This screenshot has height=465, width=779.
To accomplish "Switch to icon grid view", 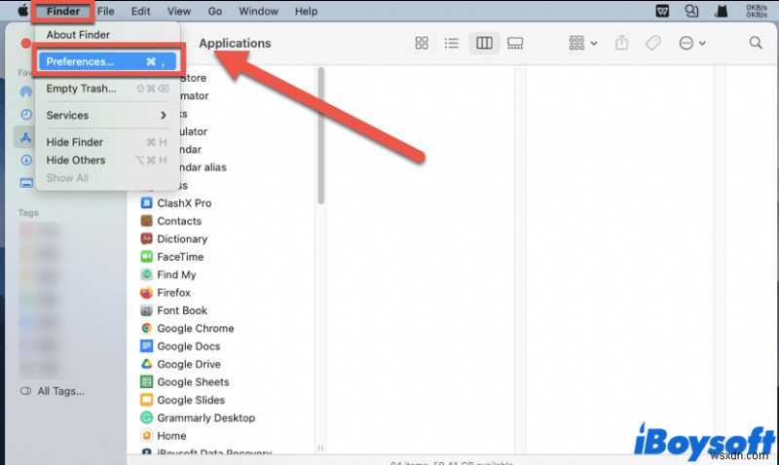I will click(422, 43).
